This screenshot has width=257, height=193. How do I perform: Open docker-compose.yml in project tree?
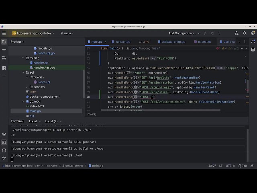[x=44, y=96]
